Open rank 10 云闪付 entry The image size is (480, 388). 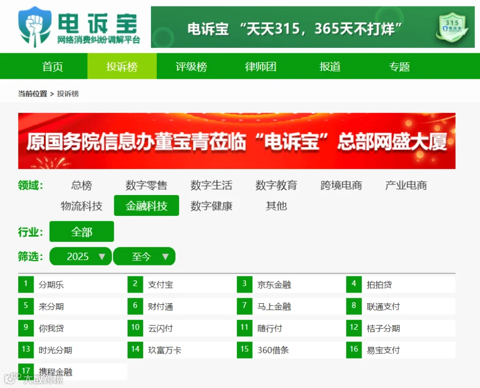click(182, 328)
